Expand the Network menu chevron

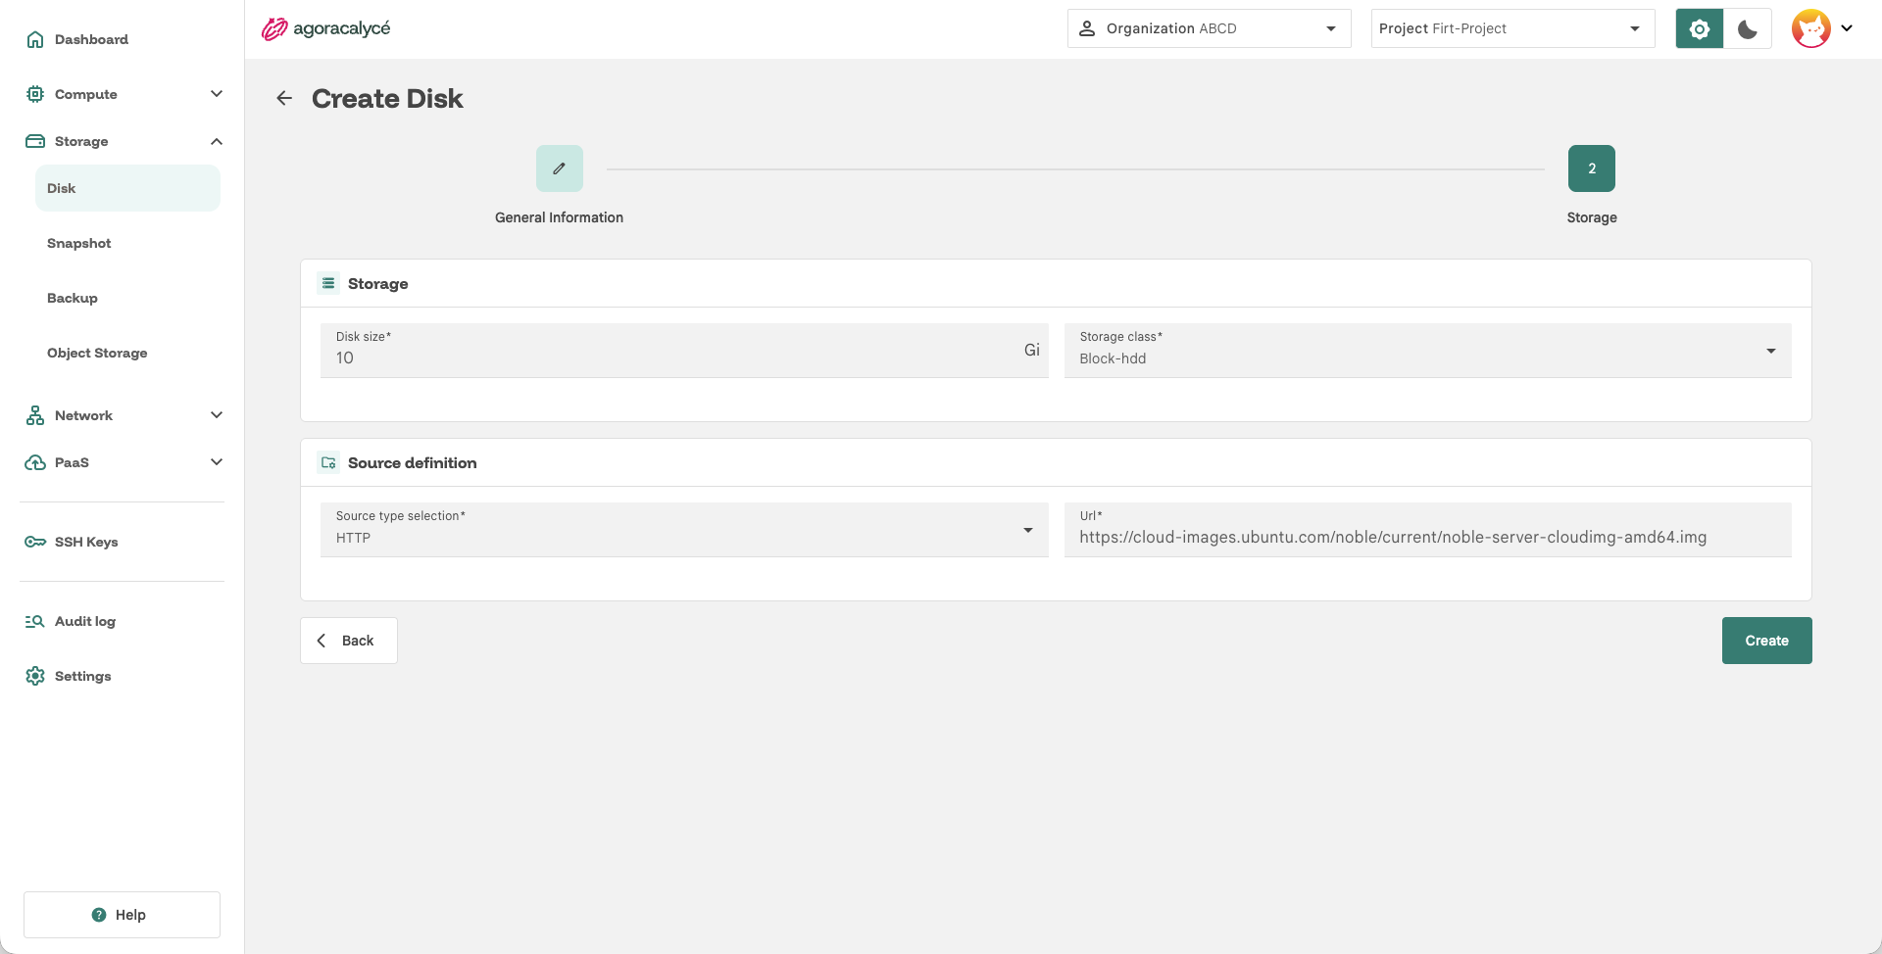tap(217, 415)
